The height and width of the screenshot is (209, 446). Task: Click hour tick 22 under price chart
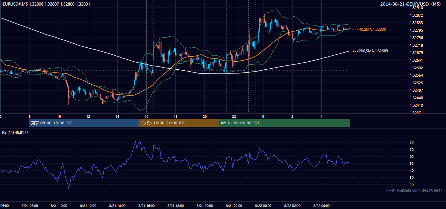coord(234,116)
